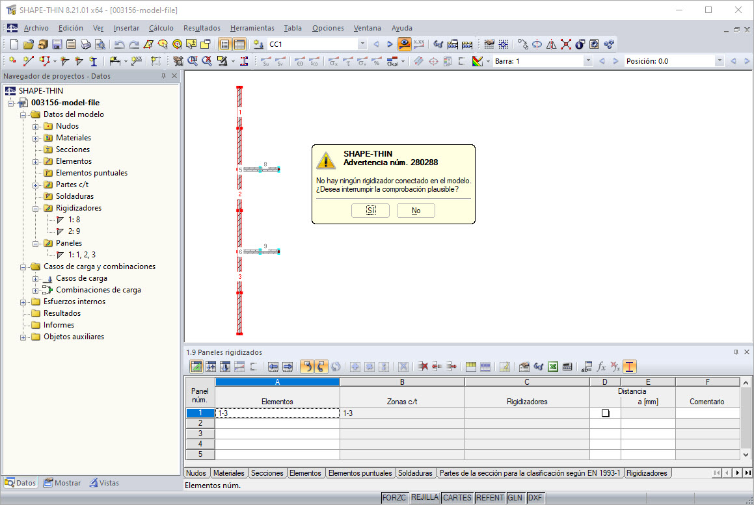754x505 pixels.
Task: Click the Excel export icon in the table toolbar
Action: [553, 367]
